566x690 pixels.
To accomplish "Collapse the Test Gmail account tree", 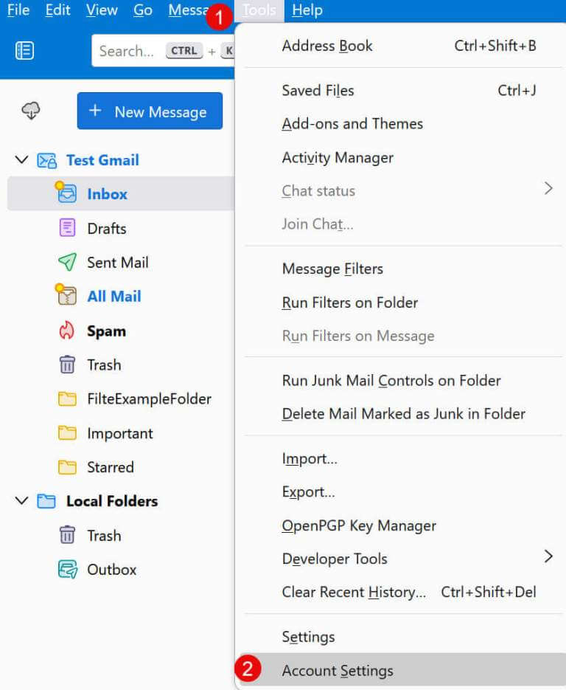I will [x=21, y=159].
